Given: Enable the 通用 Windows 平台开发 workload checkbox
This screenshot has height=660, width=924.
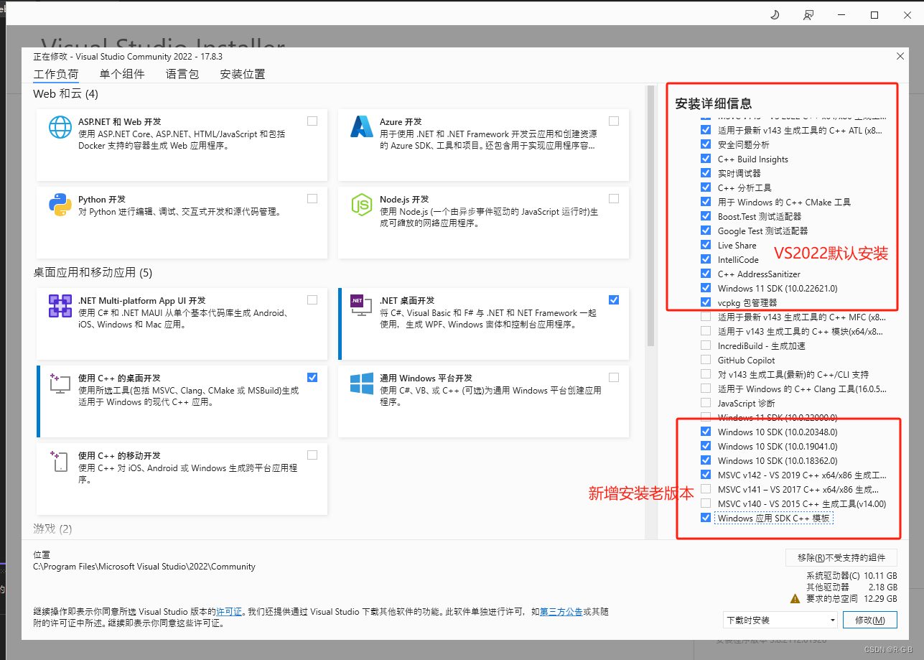Looking at the screenshot, I should tap(614, 377).
